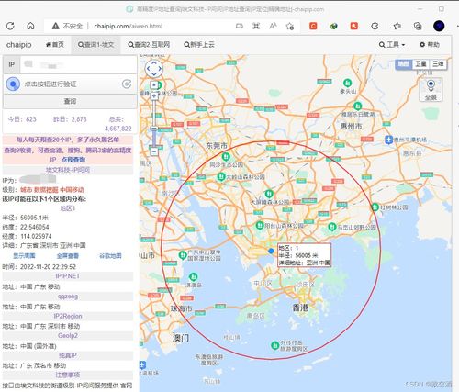The width and height of the screenshot is (459, 392).
Task: Open the browser favorites list icon
Action: 397,27
